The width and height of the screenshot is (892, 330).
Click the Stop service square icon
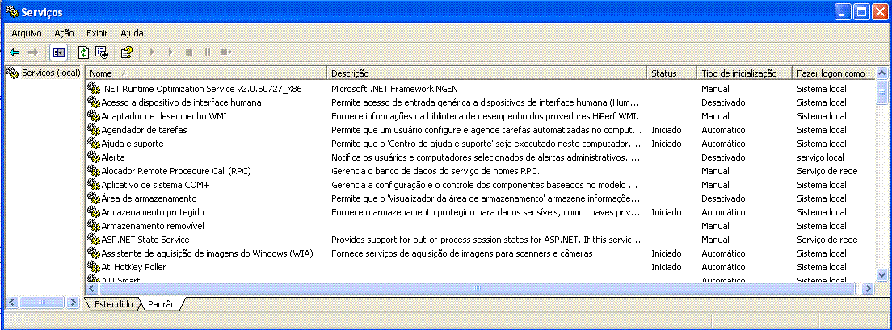click(x=189, y=52)
